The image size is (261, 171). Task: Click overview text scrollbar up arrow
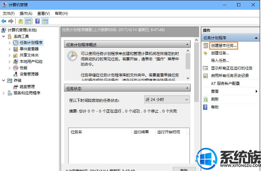click(x=188, y=51)
